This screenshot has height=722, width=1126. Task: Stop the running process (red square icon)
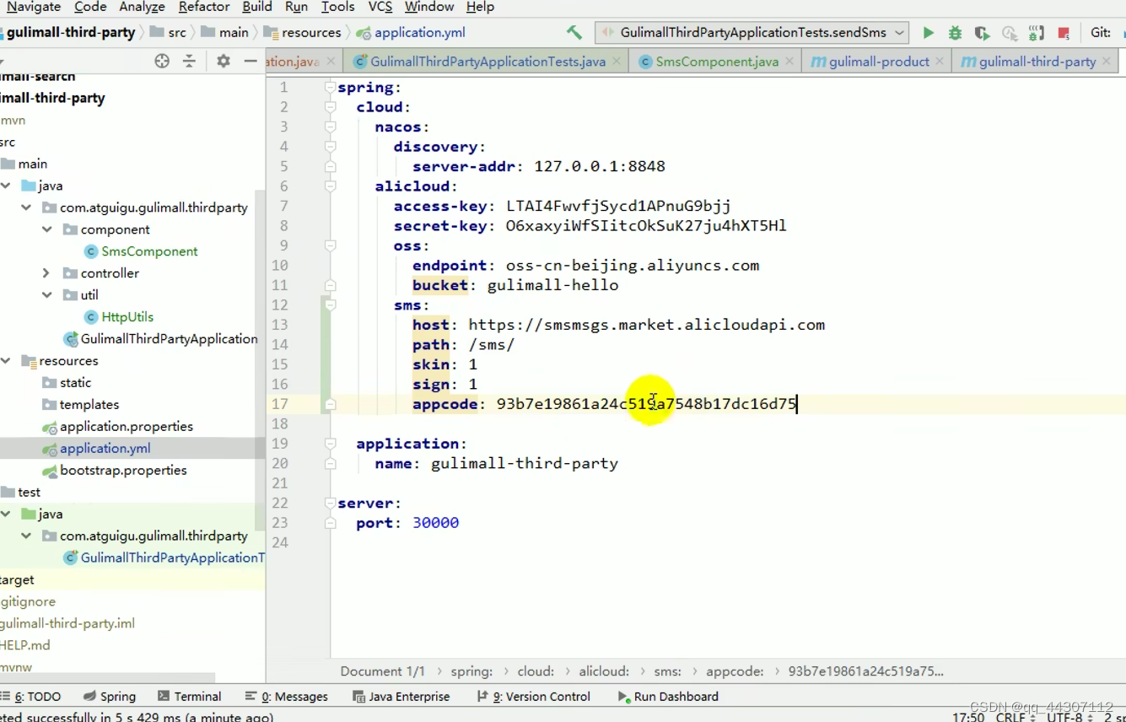point(1062,32)
